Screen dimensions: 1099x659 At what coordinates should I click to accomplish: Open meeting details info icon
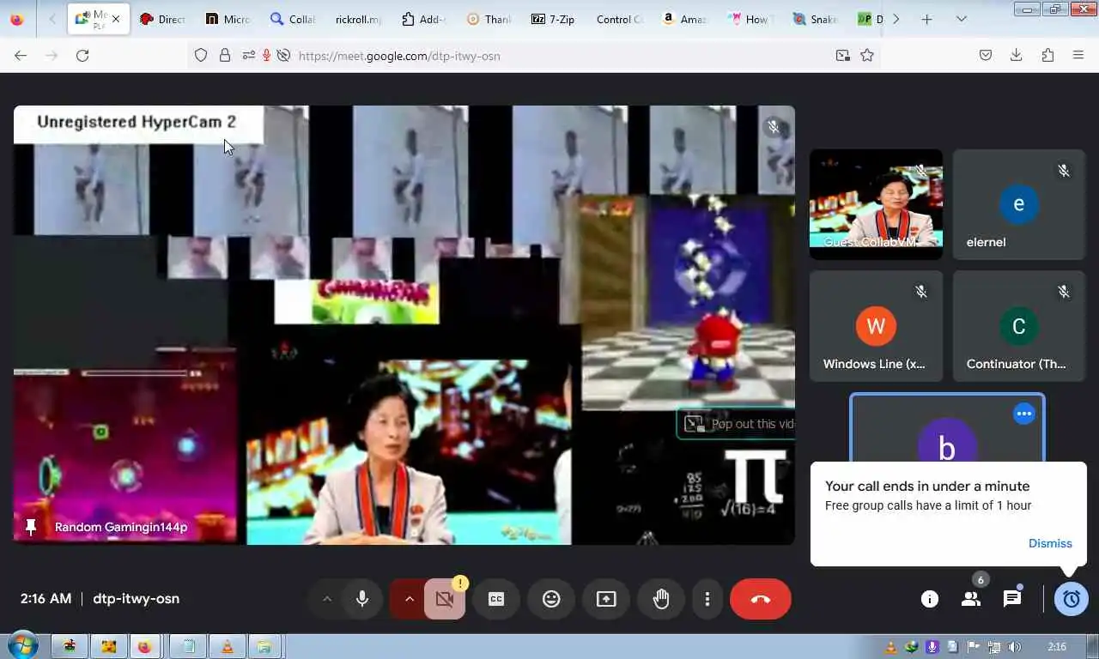(x=930, y=599)
